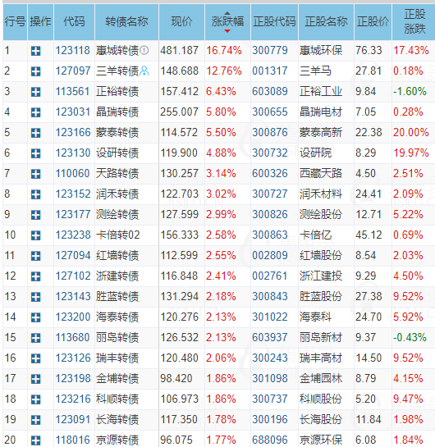The height and width of the screenshot is (447, 435).
Task: Select 操作 column header
Action: pos(40,22)
